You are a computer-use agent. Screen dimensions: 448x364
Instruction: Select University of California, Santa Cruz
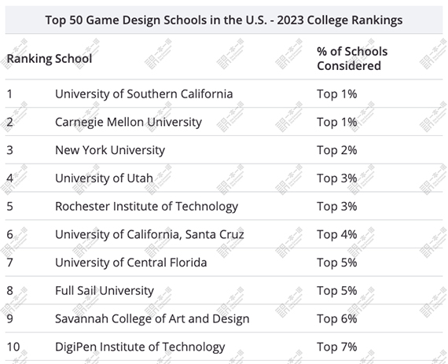pos(149,234)
